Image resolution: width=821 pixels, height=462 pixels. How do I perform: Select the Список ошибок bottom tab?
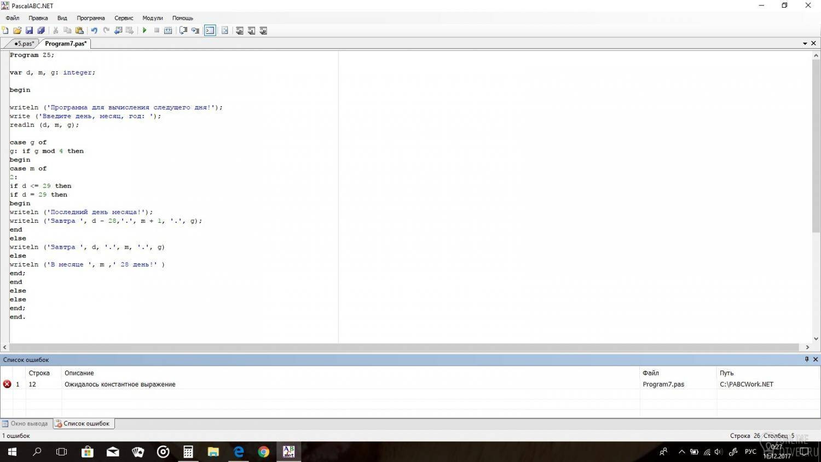(83, 424)
